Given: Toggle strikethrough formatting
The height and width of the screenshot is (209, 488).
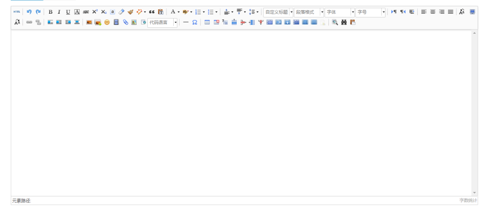Looking at the screenshot, I should pyautogui.click(x=86, y=12).
